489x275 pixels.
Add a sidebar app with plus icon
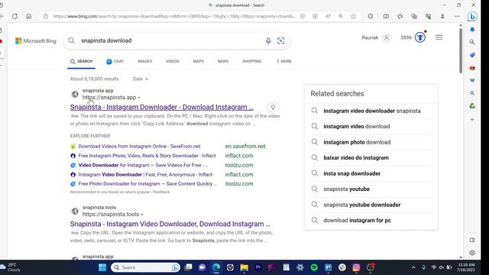click(472, 119)
